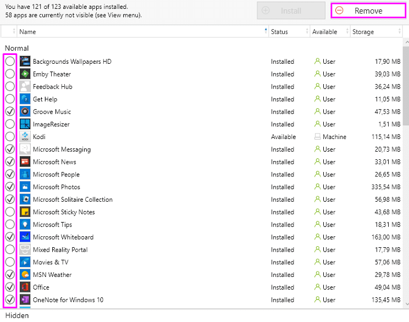Check the Kodi checkbox
This screenshot has height=322, width=409.
(x=10, y=137)
